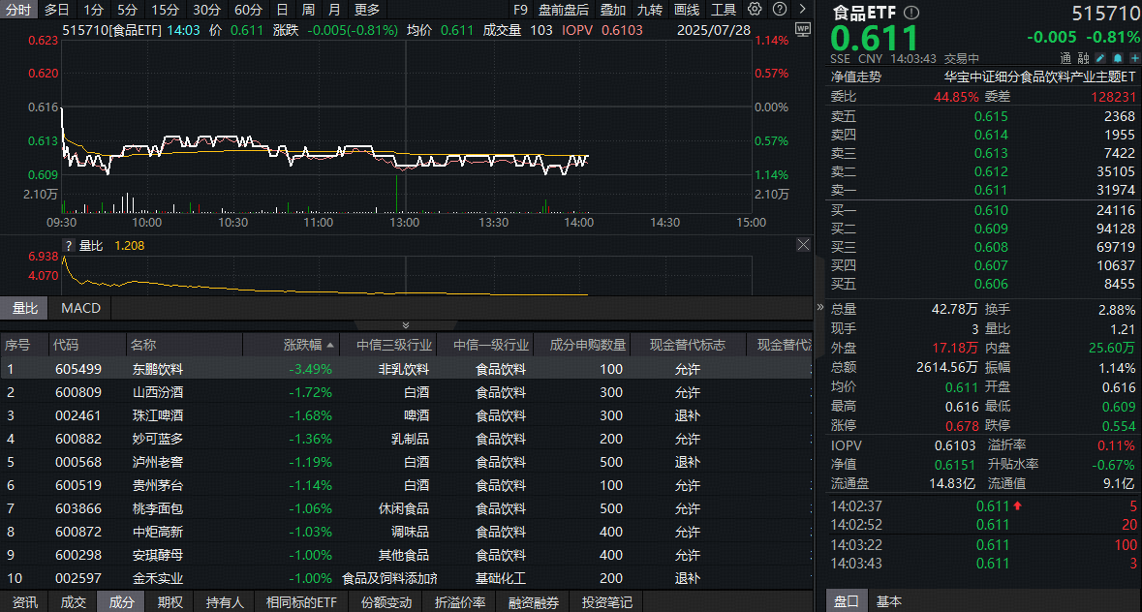Open the settings gear in the top toolbar
Screen dimensions: 1142x612
point(755,9)
